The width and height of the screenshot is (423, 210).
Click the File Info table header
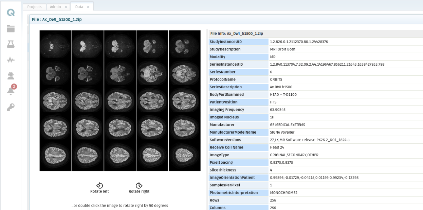click(x=237, y=33)
